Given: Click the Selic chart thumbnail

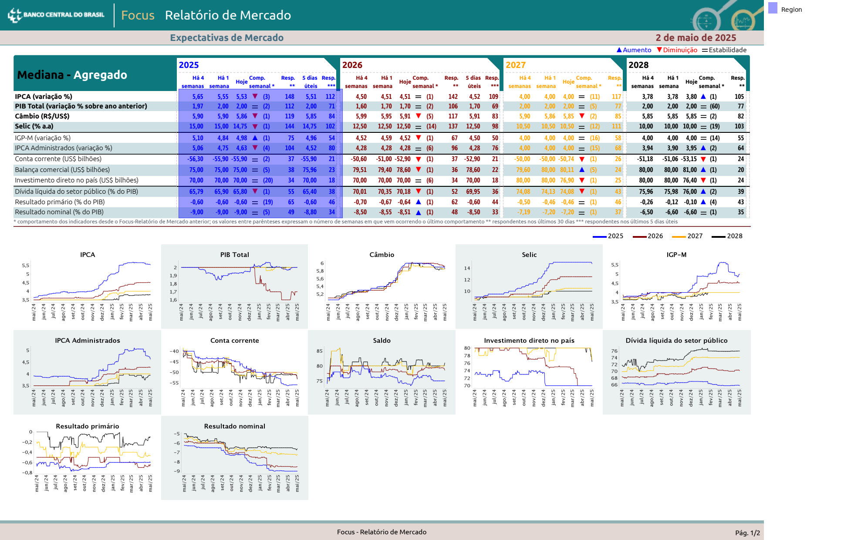Looking at the screenshot, I should click(529, 286).
